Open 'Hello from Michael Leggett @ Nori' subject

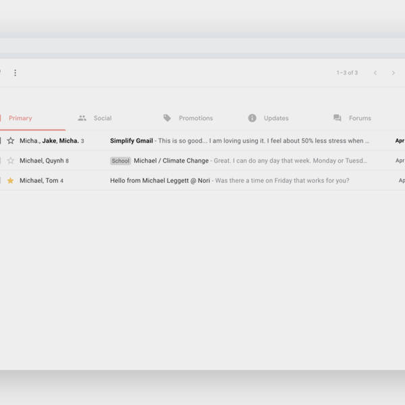160,181
